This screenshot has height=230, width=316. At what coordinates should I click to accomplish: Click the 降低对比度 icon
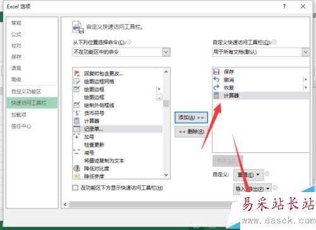coord(77,168)
